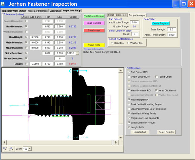
Task: Toggle the Part Present ROI checkbox
Action: [x=129, y=72]
